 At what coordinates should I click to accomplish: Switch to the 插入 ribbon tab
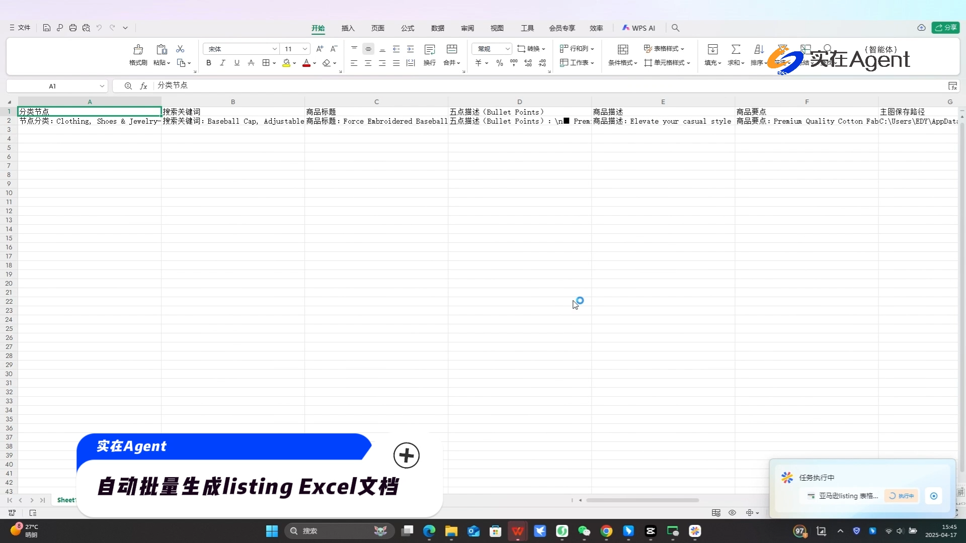pos(348,28)
